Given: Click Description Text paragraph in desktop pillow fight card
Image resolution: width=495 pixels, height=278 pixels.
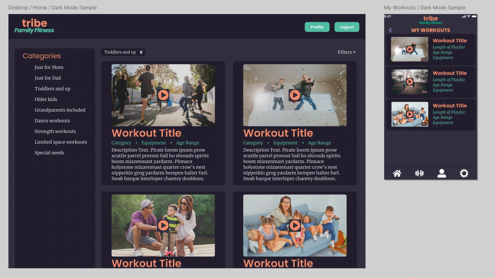Looking at the screenshot, I should pos(292,164).
